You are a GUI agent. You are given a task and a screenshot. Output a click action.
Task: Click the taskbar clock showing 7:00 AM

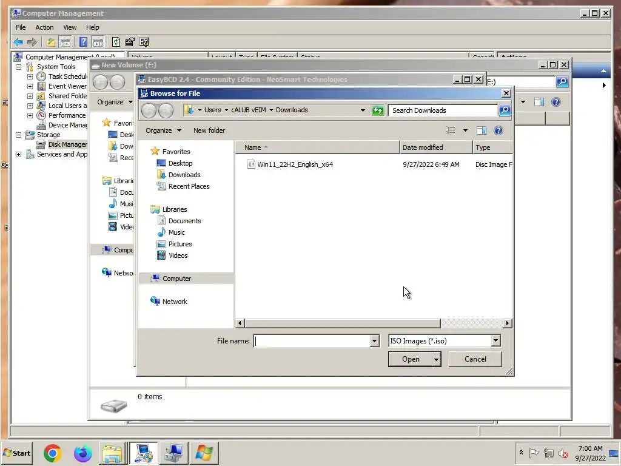(590, 453)
